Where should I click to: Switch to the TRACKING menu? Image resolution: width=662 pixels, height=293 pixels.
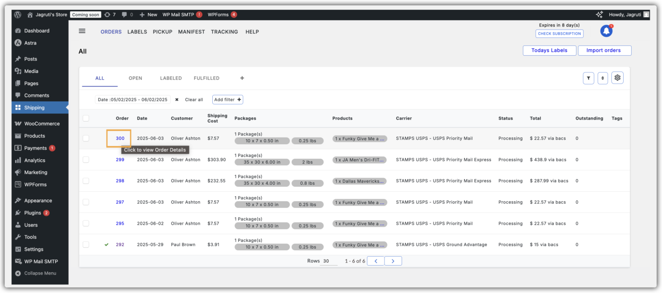pyautogui.click(x=225, y=32)
